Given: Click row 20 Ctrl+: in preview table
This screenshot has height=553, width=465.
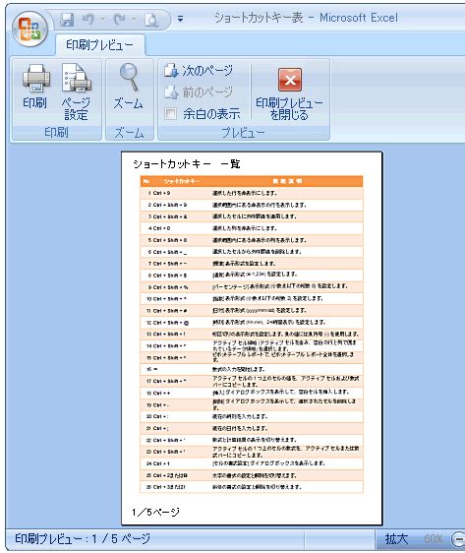Looking at the screenshot, I should tap(252, 416).
